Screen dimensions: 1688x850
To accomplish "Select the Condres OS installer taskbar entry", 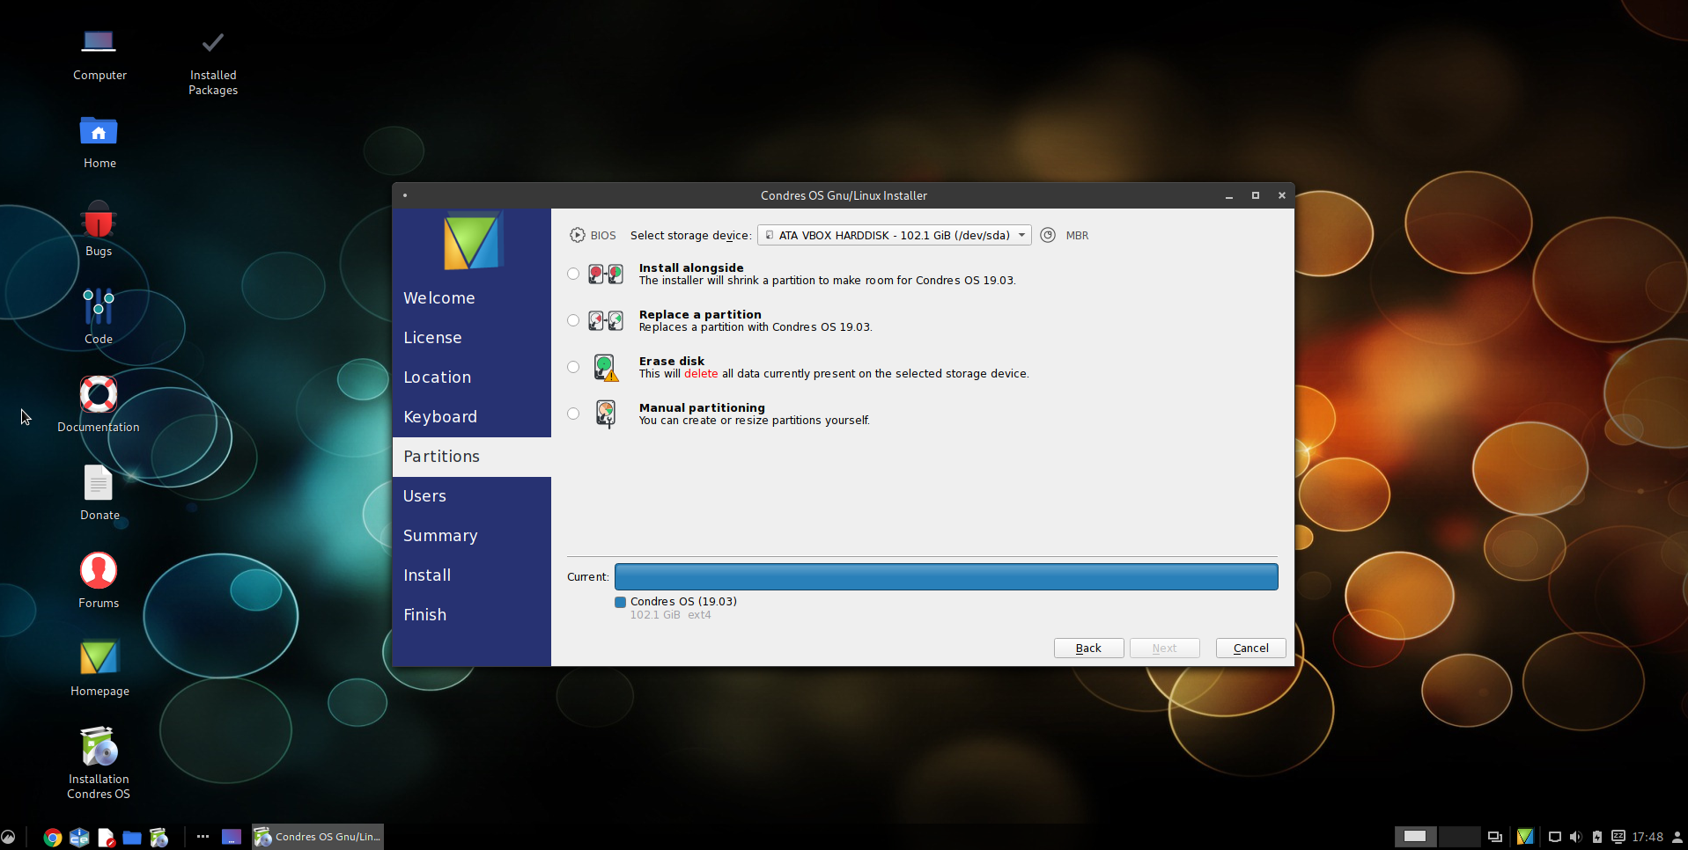I will click(x=318, y=837).
